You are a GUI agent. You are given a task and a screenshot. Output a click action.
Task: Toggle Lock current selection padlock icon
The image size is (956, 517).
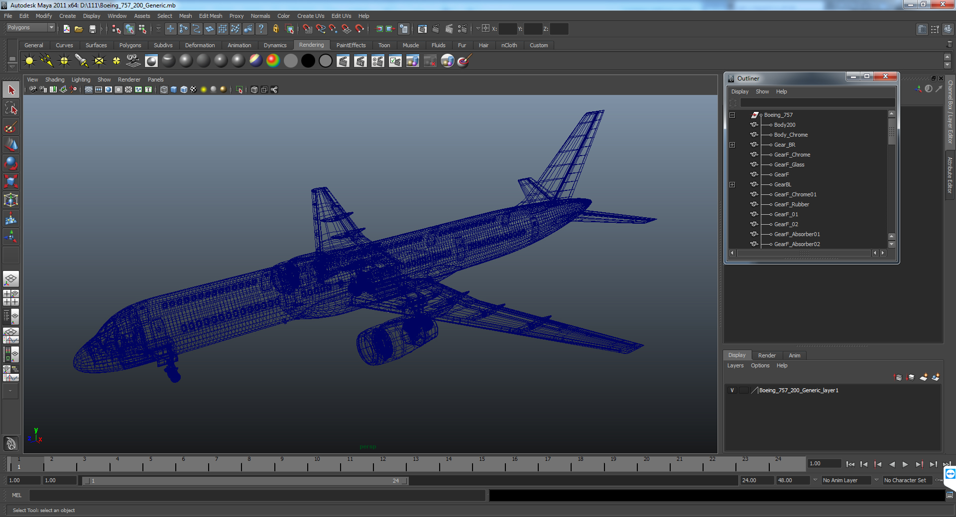(x=276, y=29)
